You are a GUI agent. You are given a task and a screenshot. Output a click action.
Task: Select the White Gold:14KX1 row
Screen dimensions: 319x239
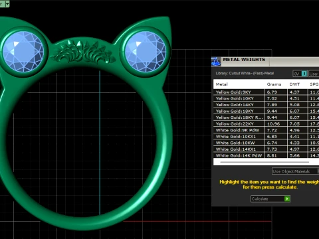[266, 149]
